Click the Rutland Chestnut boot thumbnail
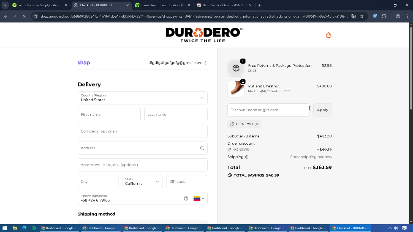Screen dimensions: 413x232 click(x=236, y=89)
